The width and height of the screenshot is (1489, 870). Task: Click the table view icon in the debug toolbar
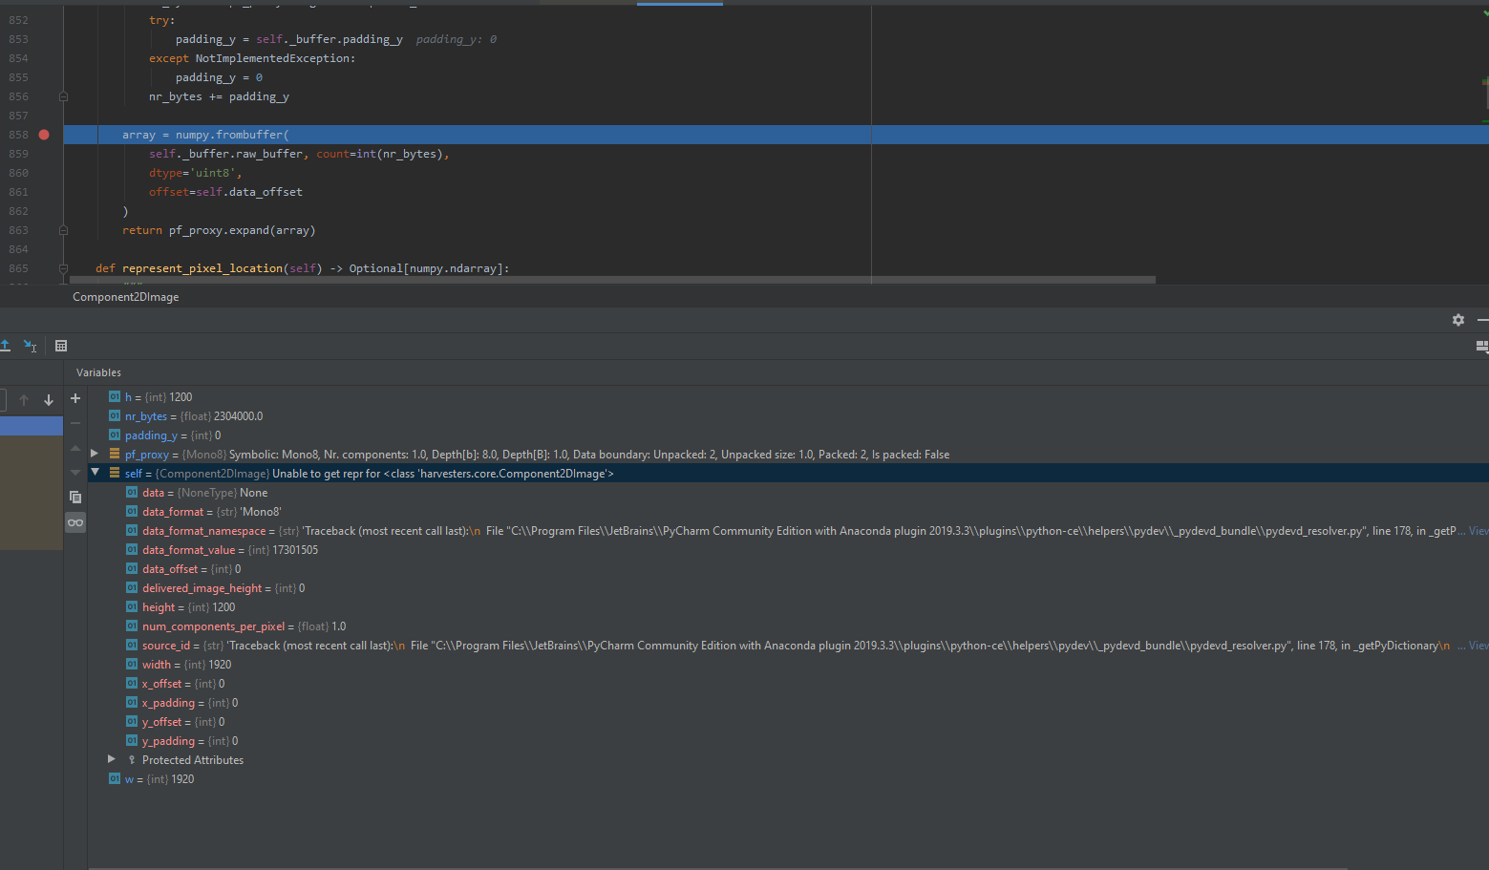pyautogui.click(x=61, y=345)
